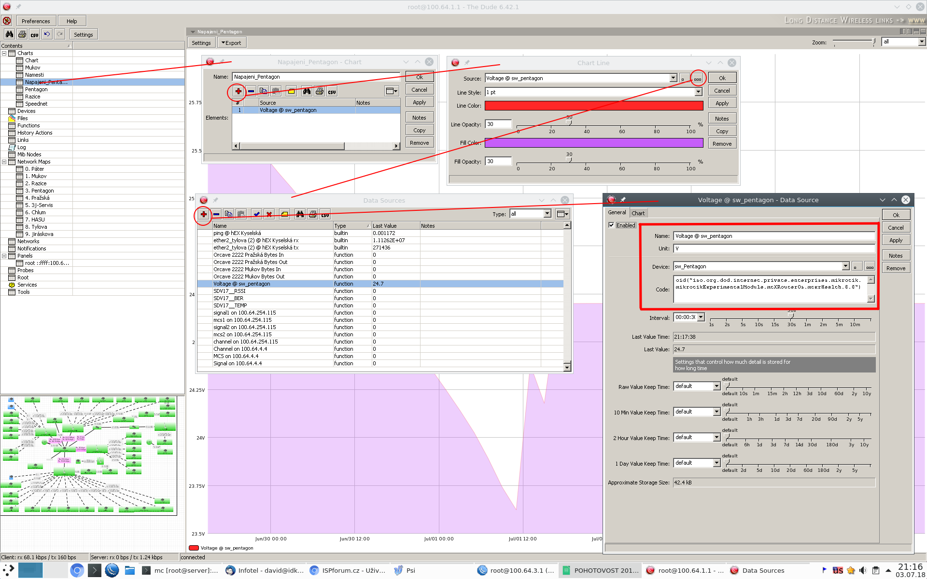Click disable red X in Data Sources

pos(269,214)
